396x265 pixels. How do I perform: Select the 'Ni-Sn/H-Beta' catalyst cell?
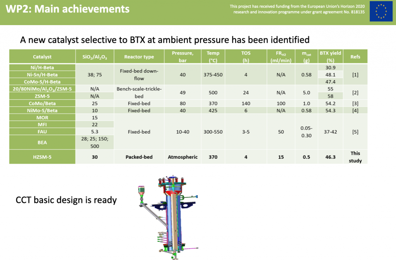point(42,75)
